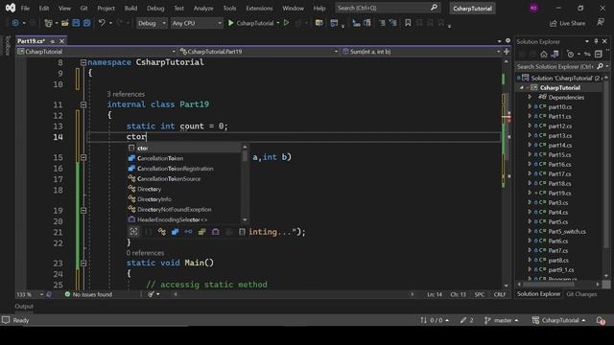Expand Part19.cs node in Solution Explorer
The height and width of the screenshot is (345, 614).
pos(530,193)
